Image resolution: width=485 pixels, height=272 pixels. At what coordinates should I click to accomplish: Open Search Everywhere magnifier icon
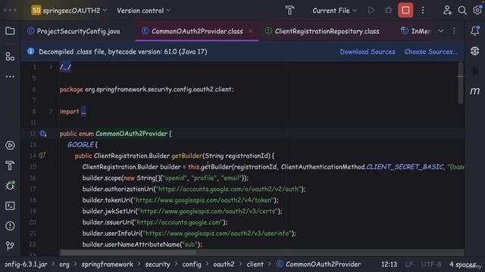point(462,11)
